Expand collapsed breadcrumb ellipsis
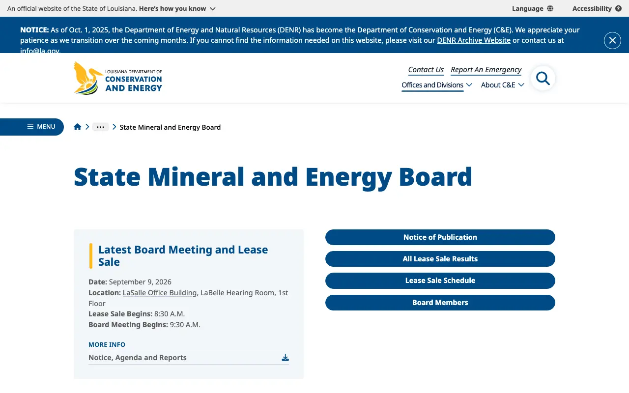The height and width of the screenshot is (393, 629). 100,127
